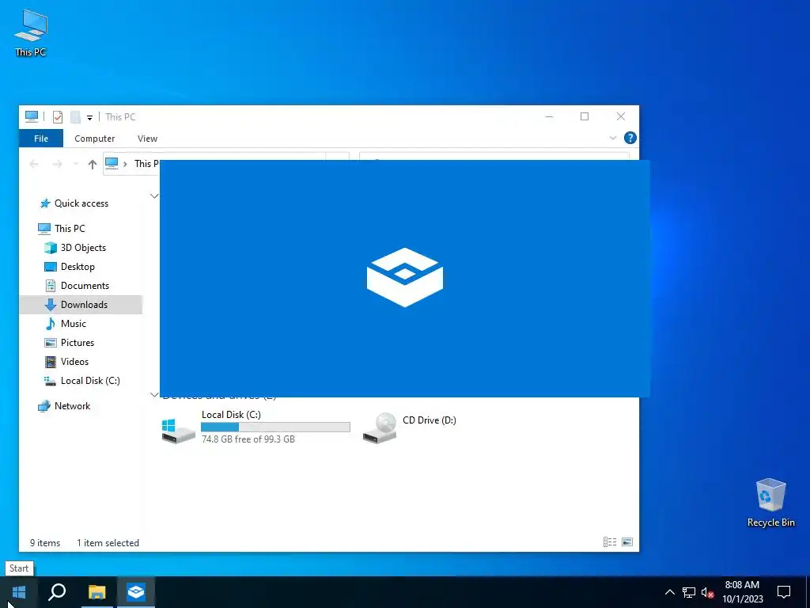Open the Recent locations dropdown arrow
This screenshot has width=810, height=608.
75,165
